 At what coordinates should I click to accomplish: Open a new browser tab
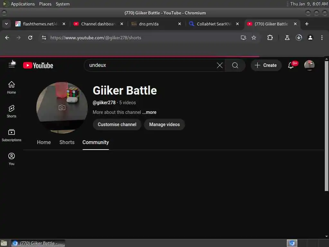point(307,24)
